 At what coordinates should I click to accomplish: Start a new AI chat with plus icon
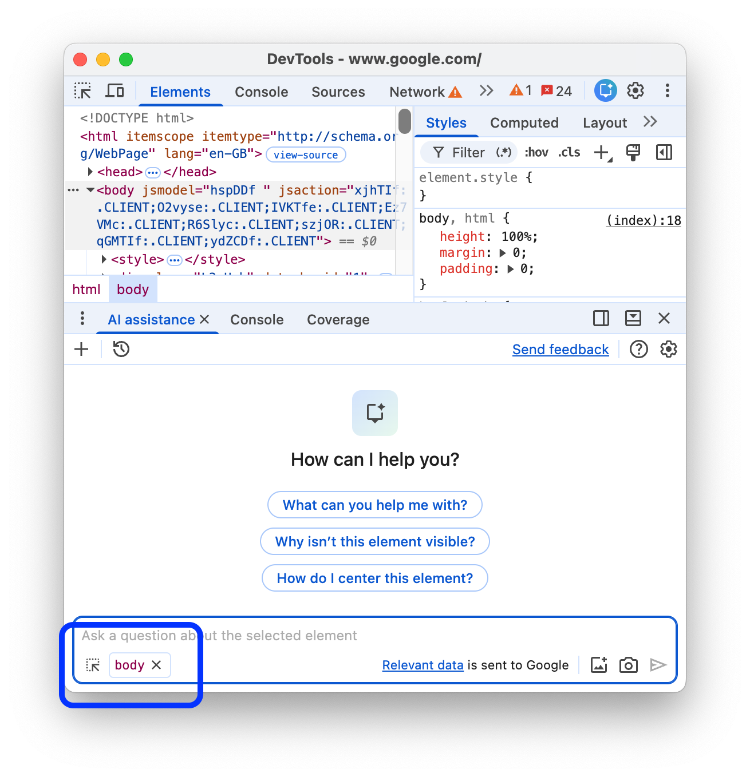click(82, 349)
